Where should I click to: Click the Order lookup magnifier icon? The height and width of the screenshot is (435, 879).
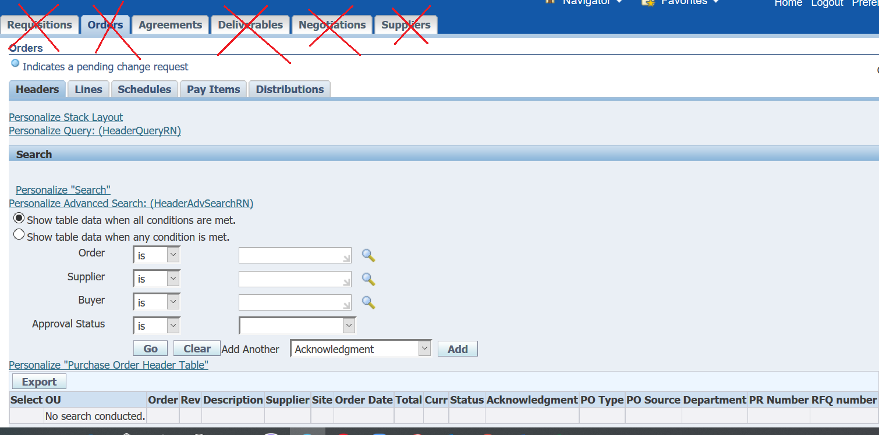coord(368,255)
